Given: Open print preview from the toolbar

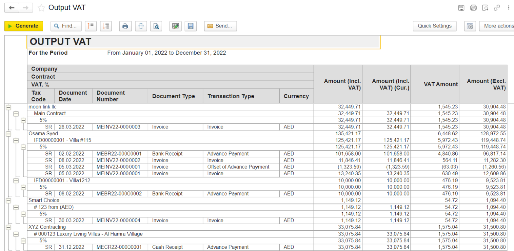Looking at the screenshot, I should (x=156, y=26).
